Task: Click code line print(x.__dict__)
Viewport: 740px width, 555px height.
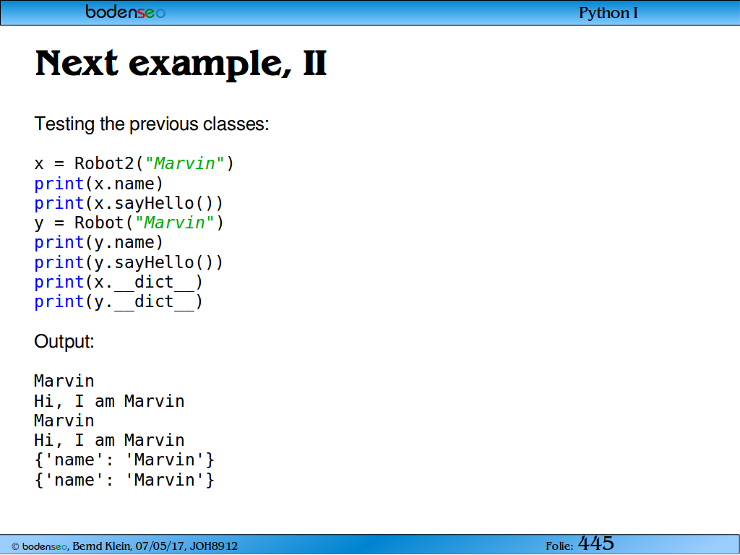Action: [x=119, y=283]
